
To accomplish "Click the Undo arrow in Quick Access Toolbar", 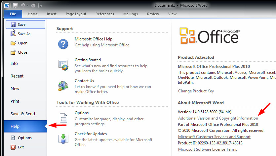I will pyautogui.click(x=23, y=6).
